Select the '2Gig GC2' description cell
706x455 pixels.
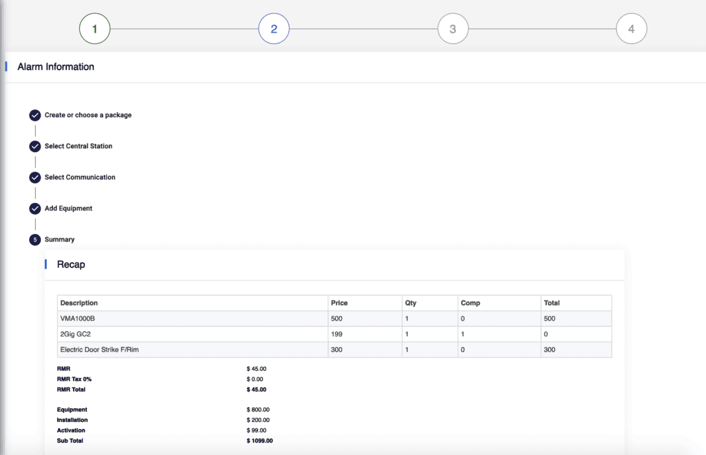[x=193, y=334]
